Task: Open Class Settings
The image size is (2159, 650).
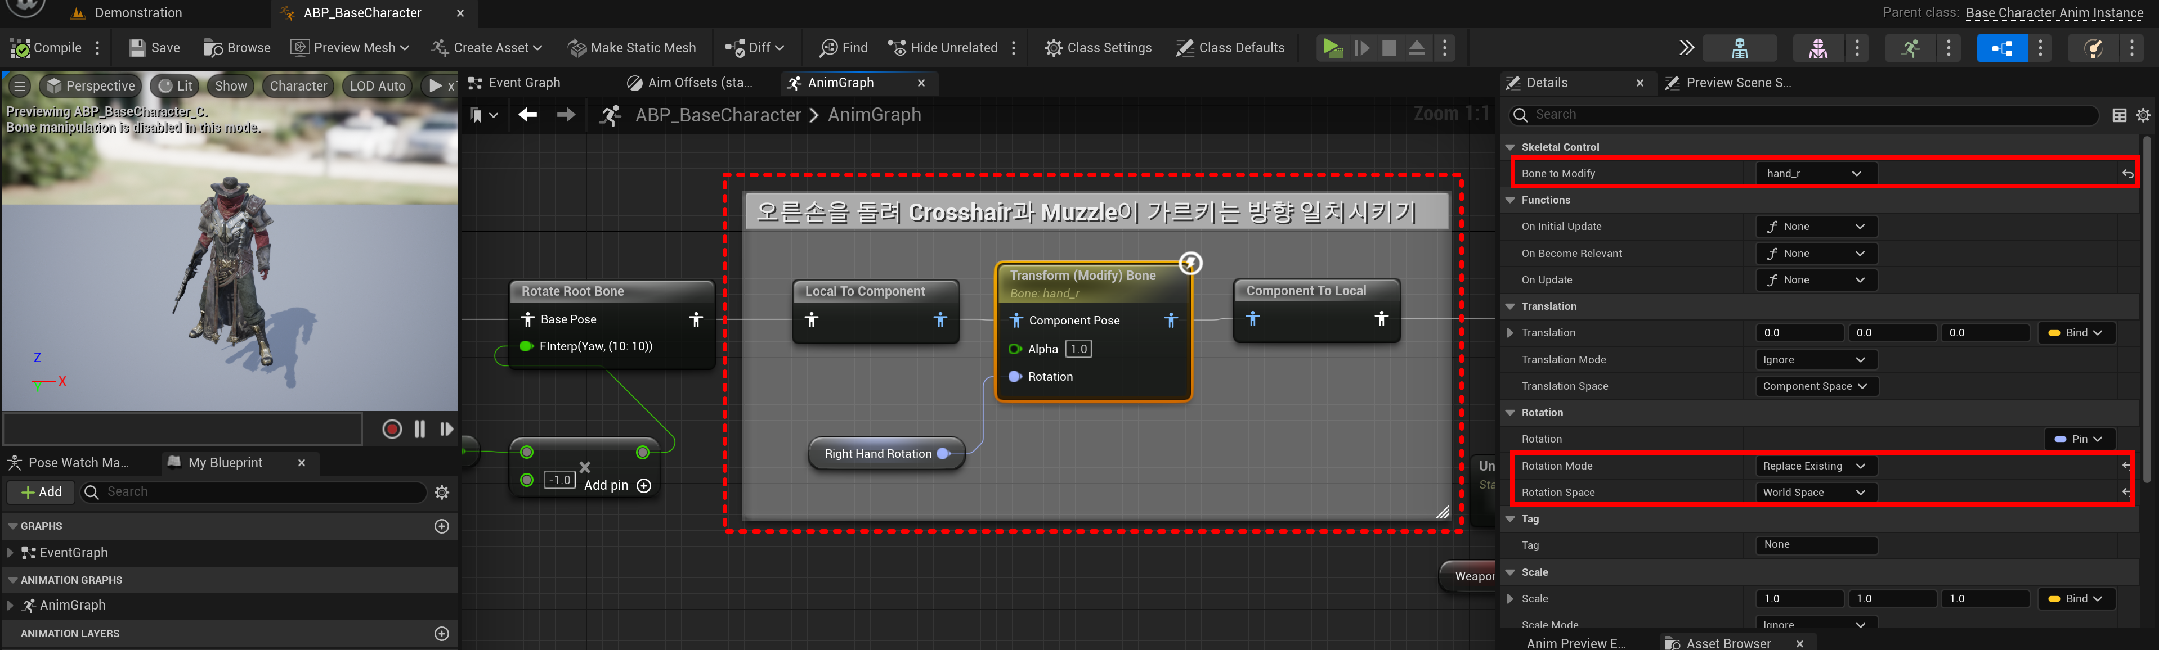Action: (1098, 48)
